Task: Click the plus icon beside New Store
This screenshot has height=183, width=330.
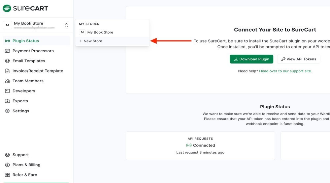Action: point(81,41)
